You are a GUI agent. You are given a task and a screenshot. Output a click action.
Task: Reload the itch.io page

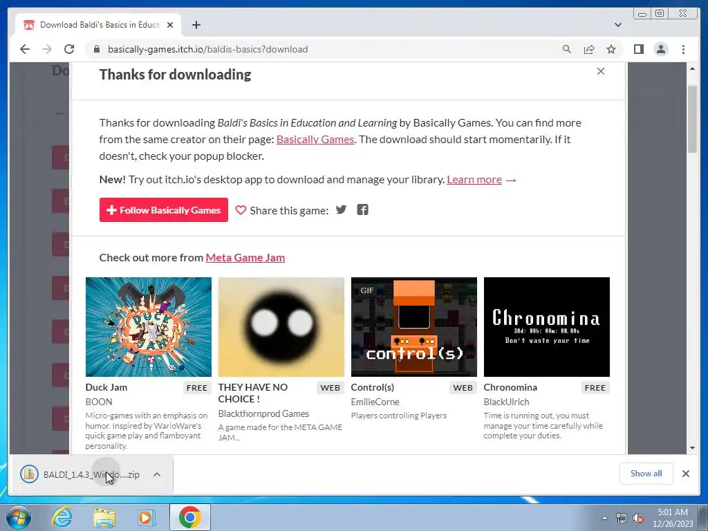(x=69, y=49)
